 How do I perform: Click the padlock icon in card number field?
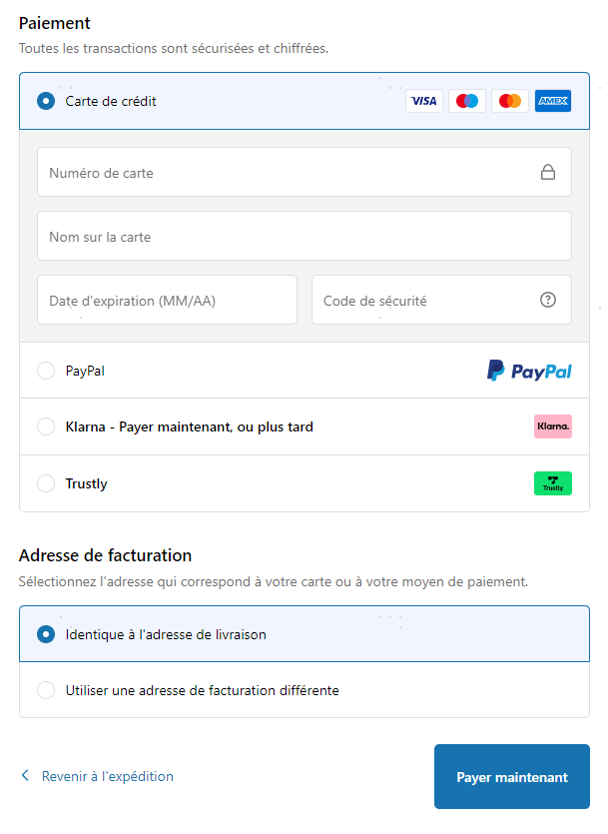tap(548, 173)
